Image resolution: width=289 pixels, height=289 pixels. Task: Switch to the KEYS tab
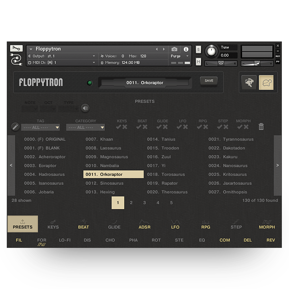(x=53, y=224)
